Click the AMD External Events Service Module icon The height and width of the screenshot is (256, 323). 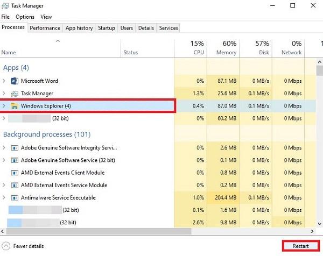(15, 186)
